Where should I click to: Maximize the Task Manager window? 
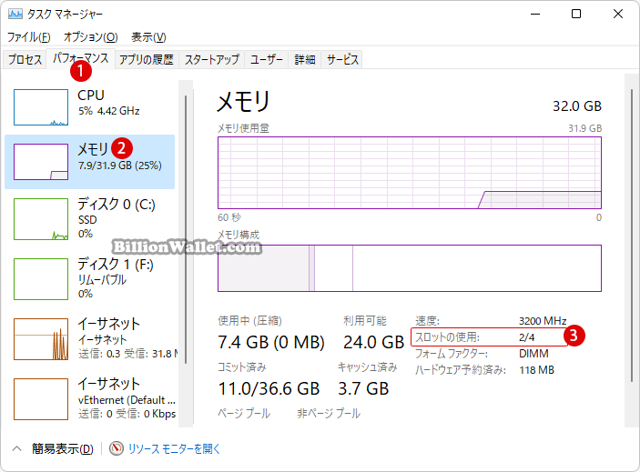(576, 14)
